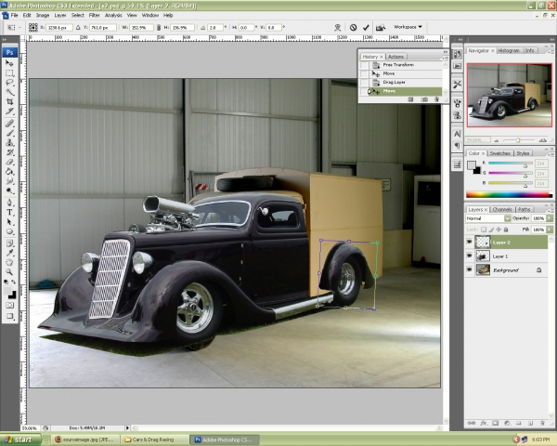Commit the transform with checkmark
This screenshot has width=557, height=446.
(366, 27)
